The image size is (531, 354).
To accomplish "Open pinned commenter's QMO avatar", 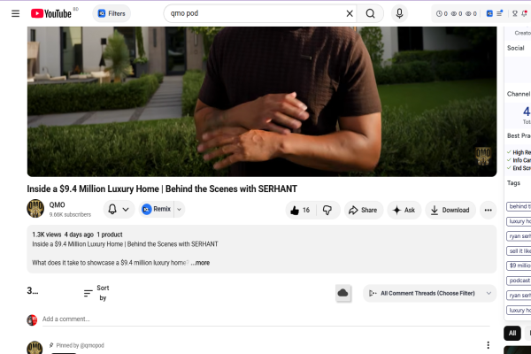I will coord(35,348).
